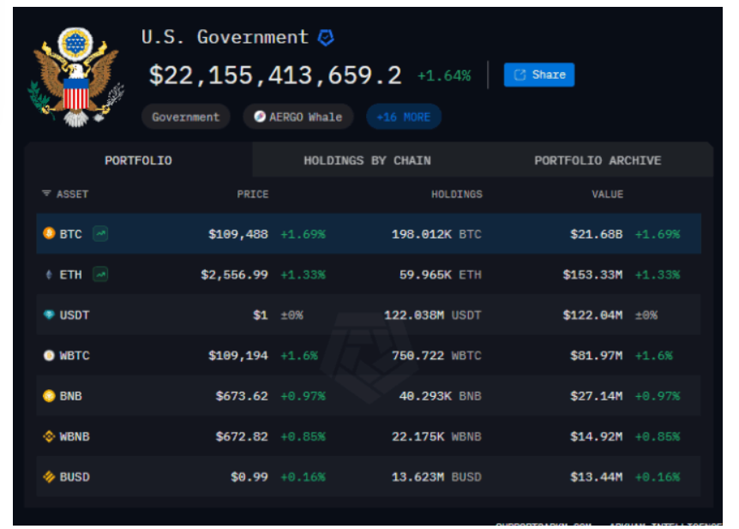Click holdings 22.175K WBNB

436,436
